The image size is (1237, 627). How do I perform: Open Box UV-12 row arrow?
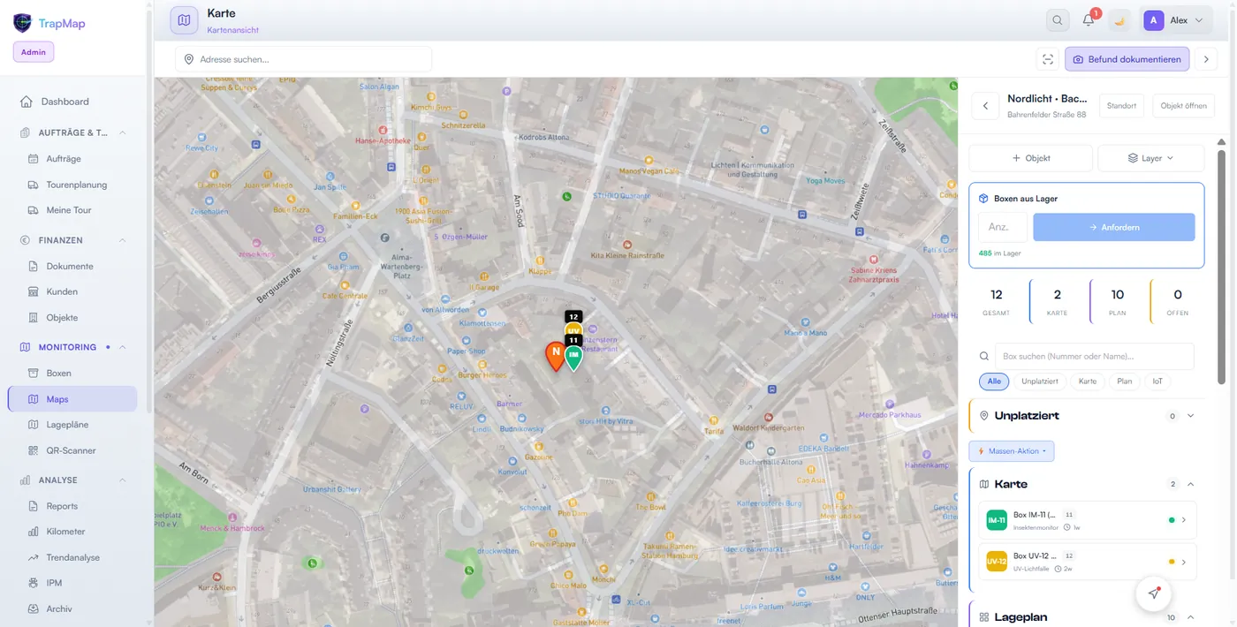1184,562
